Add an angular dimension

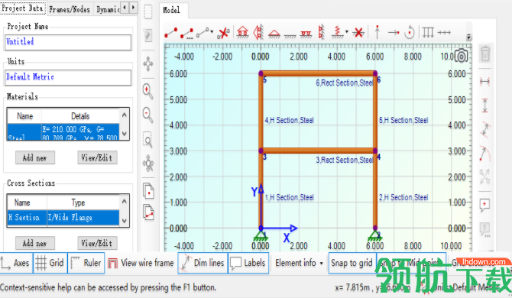(485, 154)
